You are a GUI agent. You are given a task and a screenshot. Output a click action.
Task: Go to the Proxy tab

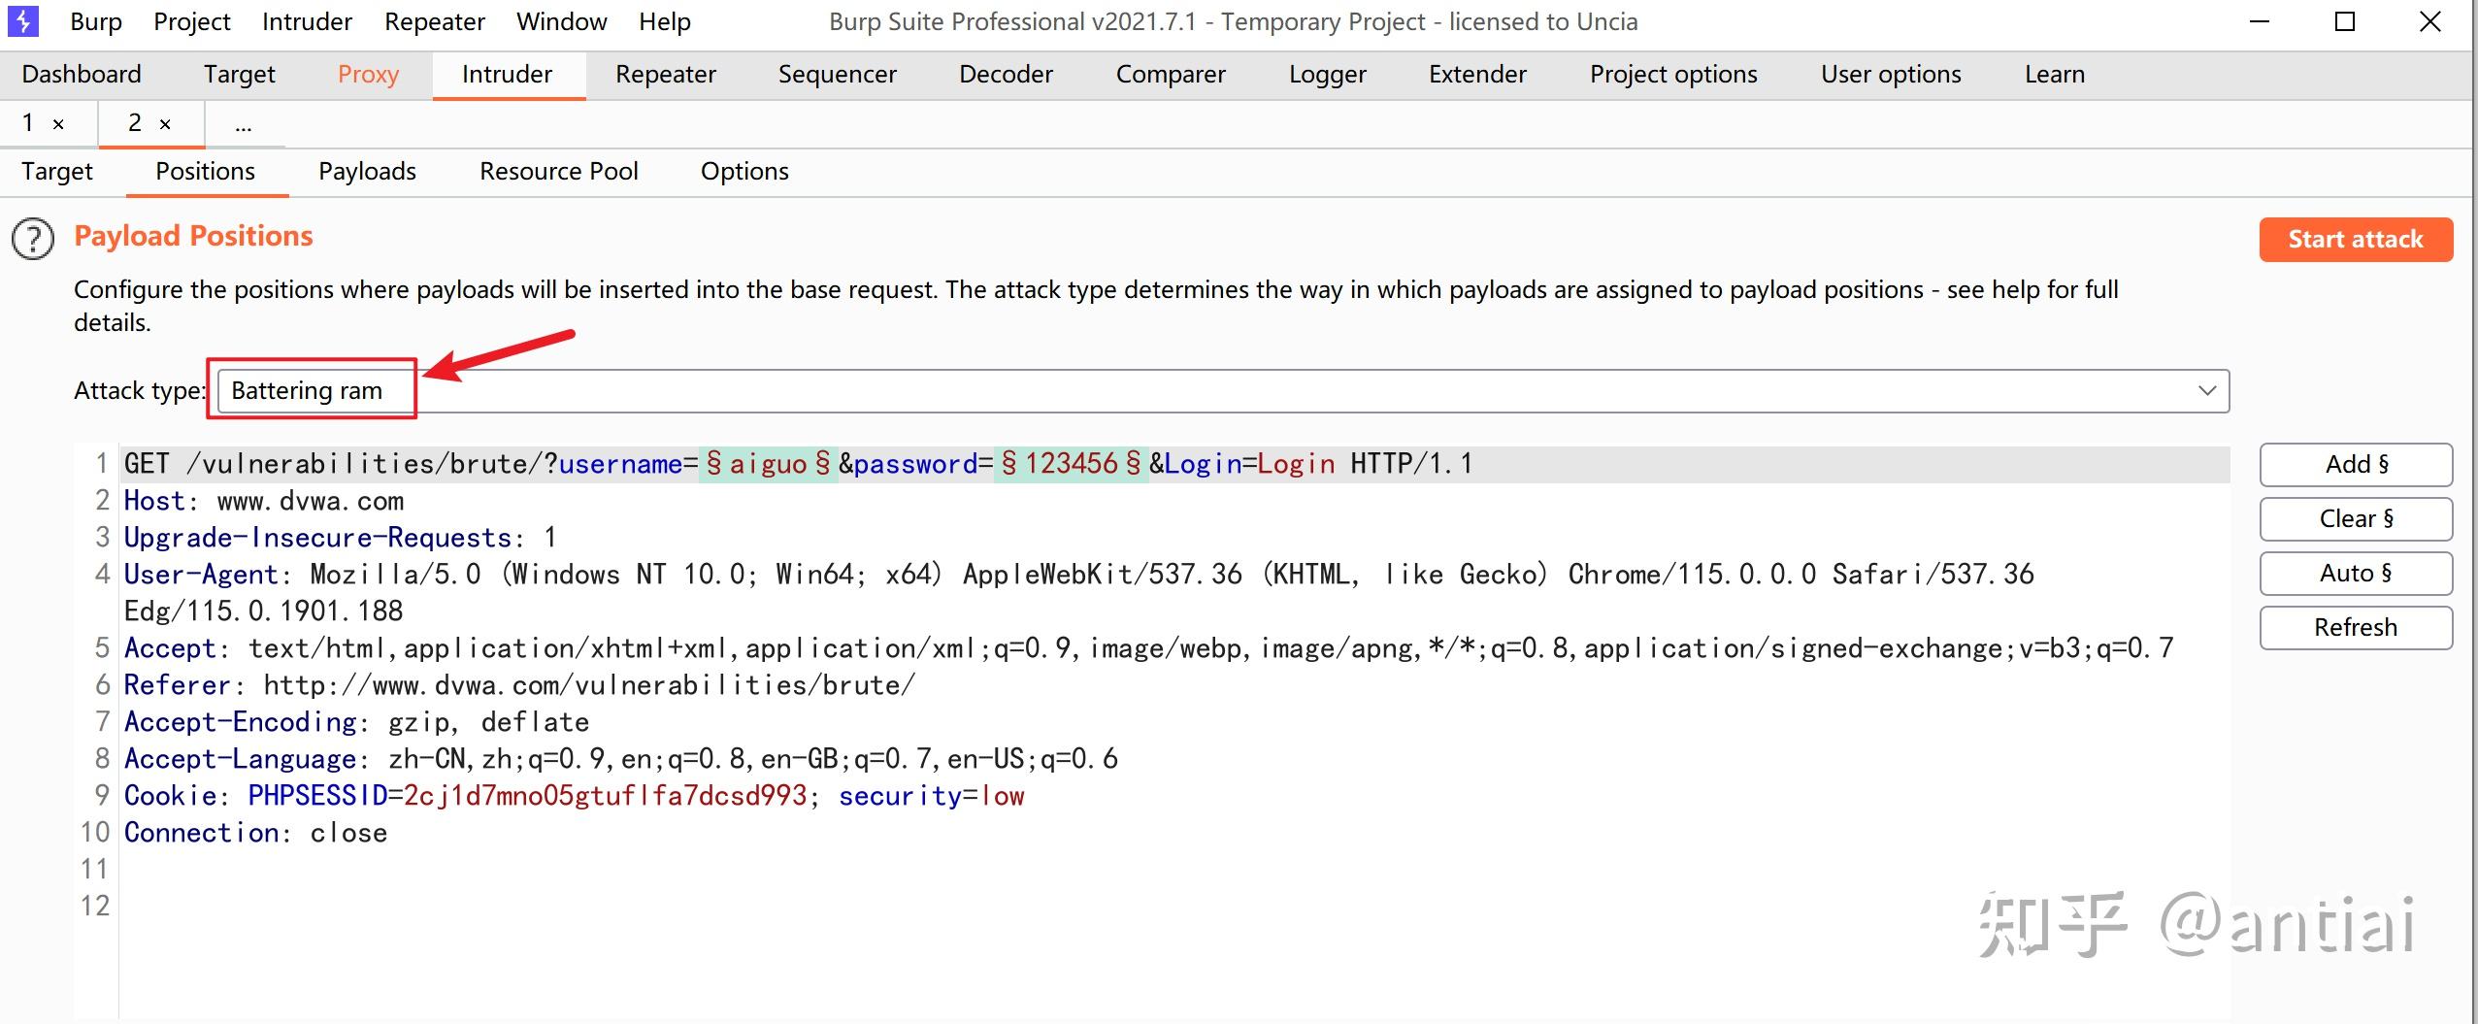(368, 75)
